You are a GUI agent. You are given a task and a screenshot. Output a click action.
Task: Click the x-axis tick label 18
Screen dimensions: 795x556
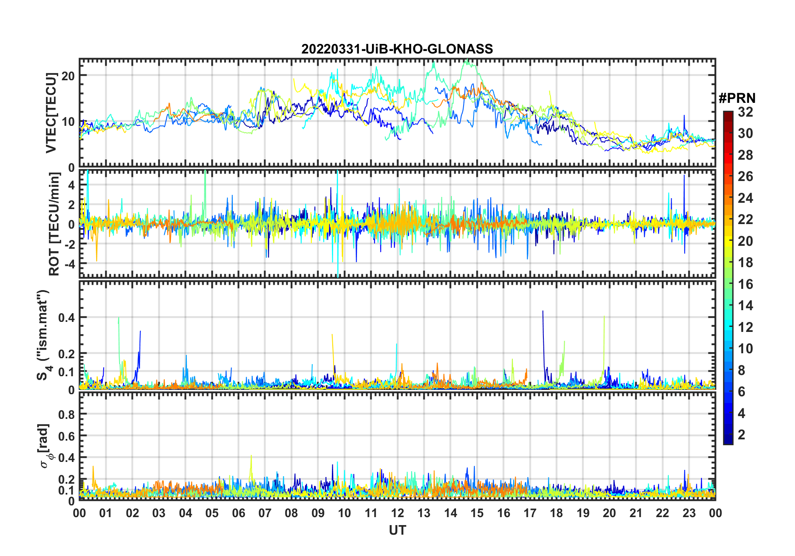pyautogui.click(x=556, y=513)
